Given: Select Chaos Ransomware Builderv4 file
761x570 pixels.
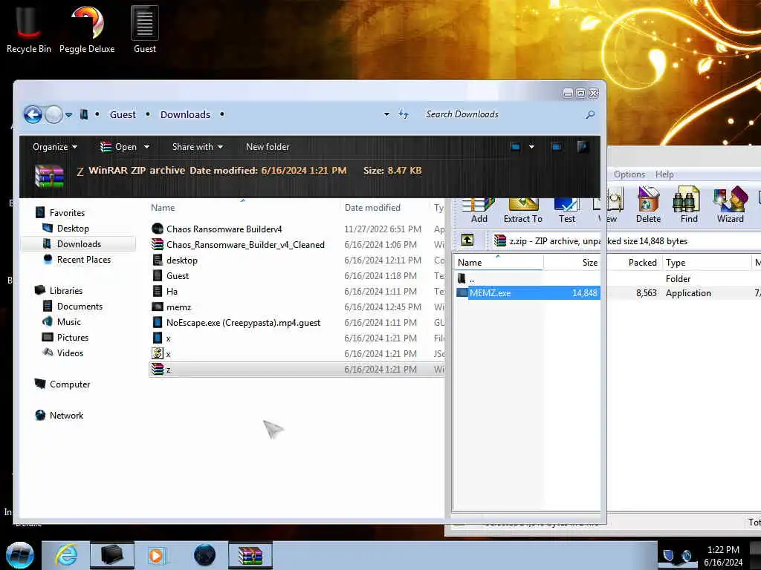Looking at the screenshot, I should (x=224, y=229).
